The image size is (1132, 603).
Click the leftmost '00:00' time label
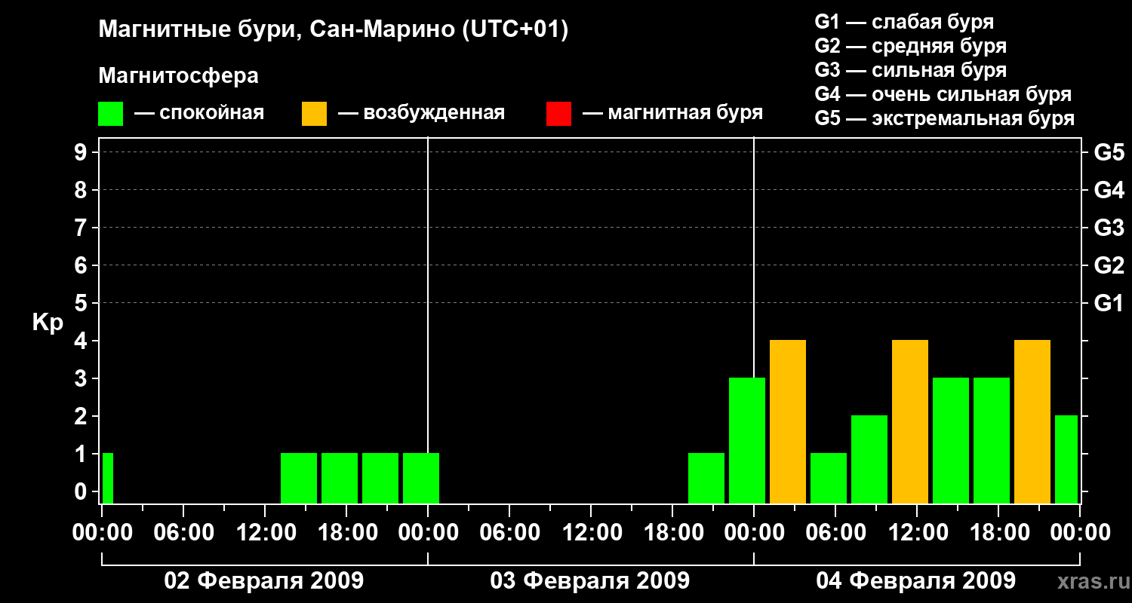coord(102,533)
